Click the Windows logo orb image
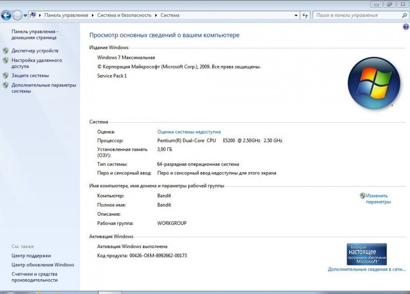This screenshot has width=410, height=294. click(x=374, y=83)
